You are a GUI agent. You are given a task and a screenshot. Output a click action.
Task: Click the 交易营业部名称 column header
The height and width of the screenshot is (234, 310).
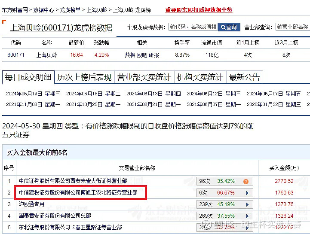(137, 168)
